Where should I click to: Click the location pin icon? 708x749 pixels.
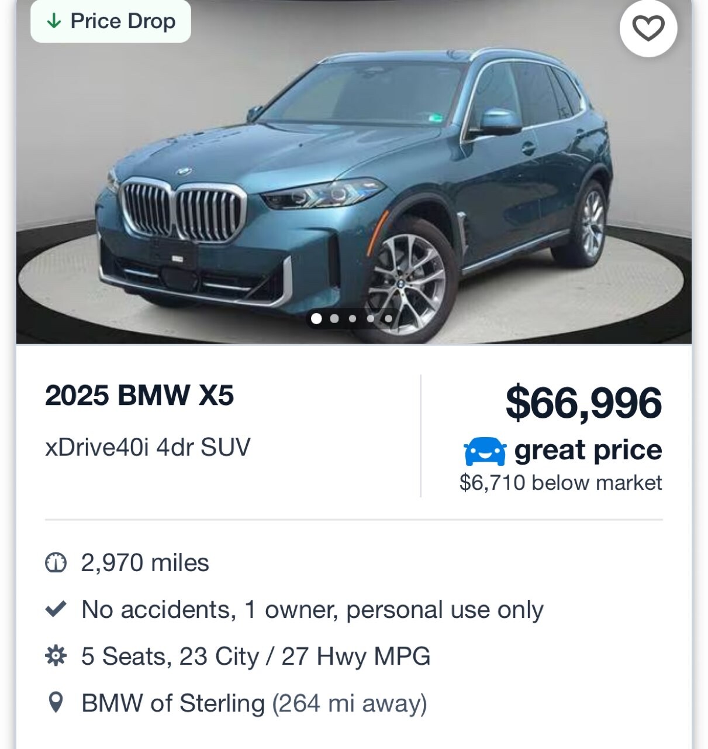pos(56,702)
